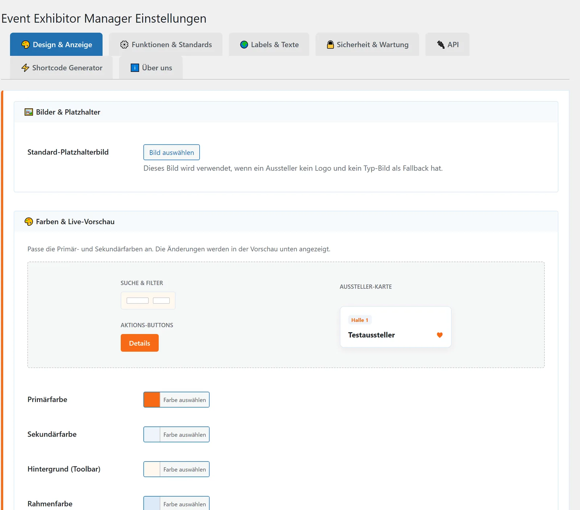Screen dimensions: 580x510
Task: Click the Standard-Platzhalterbild label
Action: [68, 152]
